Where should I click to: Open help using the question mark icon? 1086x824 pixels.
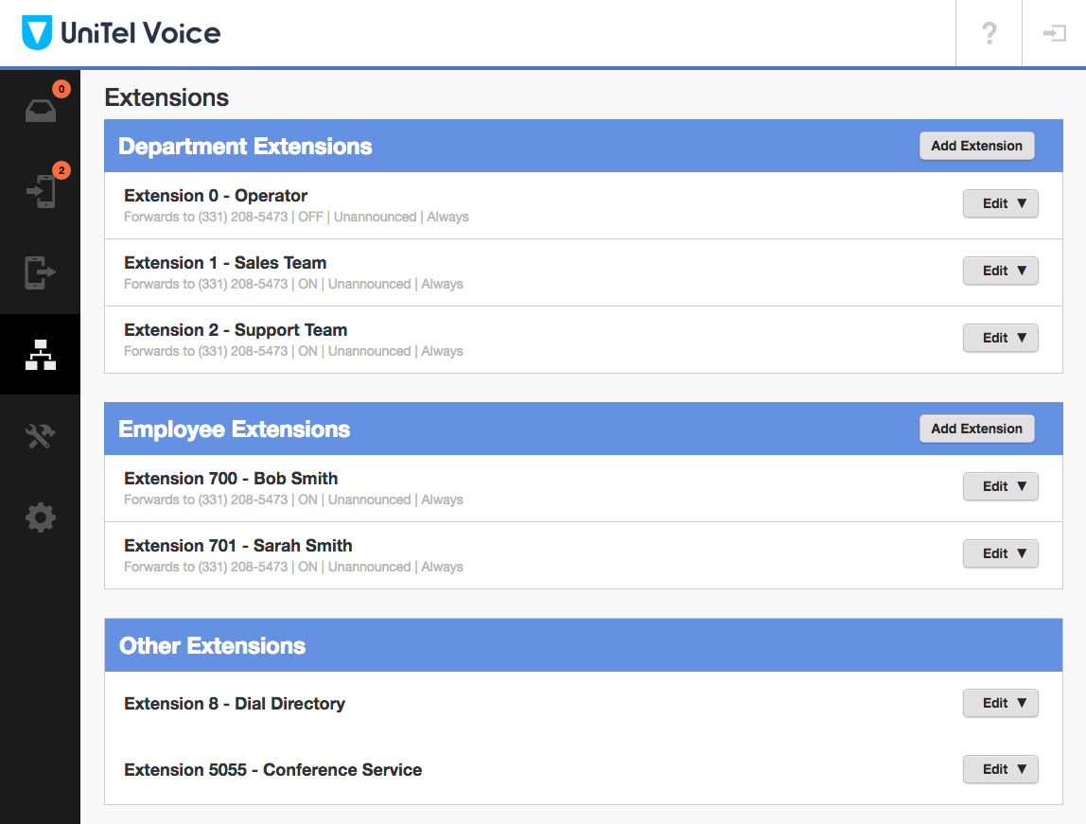coord(988,33)
